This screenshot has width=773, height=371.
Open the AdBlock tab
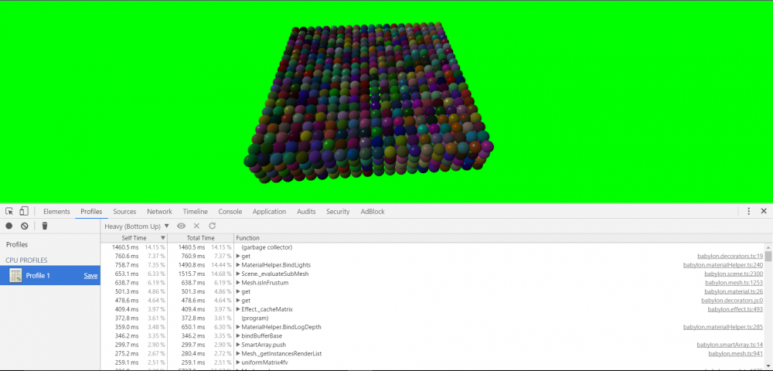pos(373,211)
